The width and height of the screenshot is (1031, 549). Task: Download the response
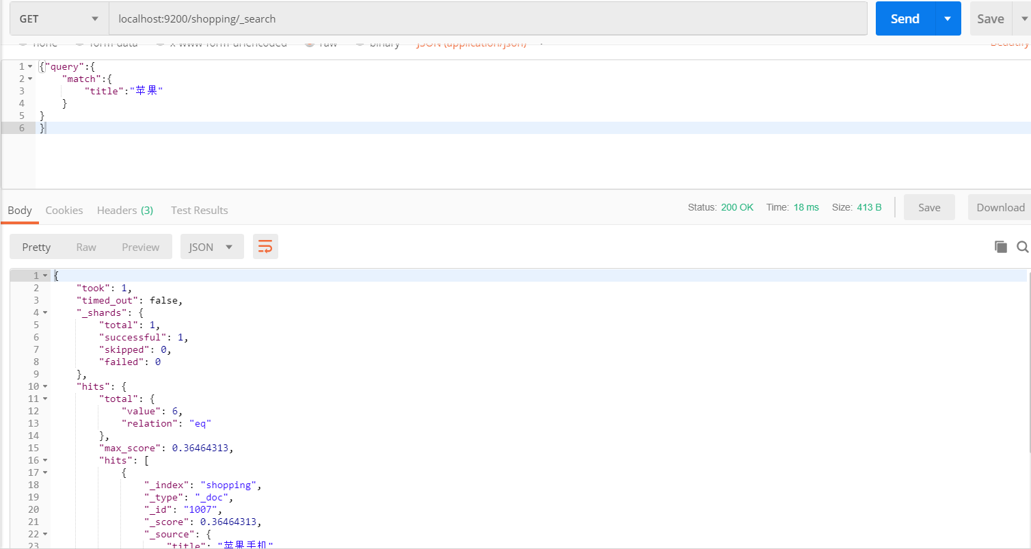coord(1000,207)
